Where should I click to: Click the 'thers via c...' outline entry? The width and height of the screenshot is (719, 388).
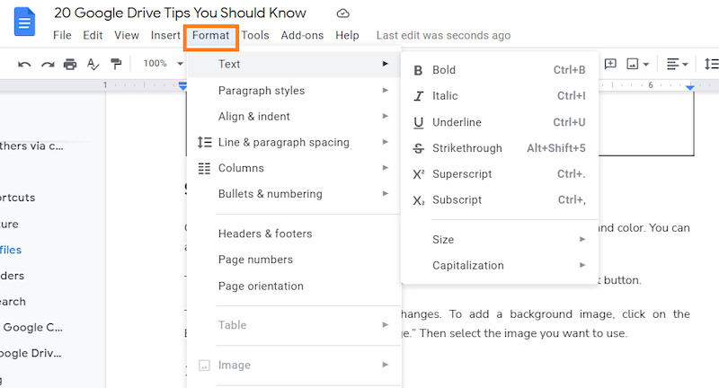tap(31, 146)
